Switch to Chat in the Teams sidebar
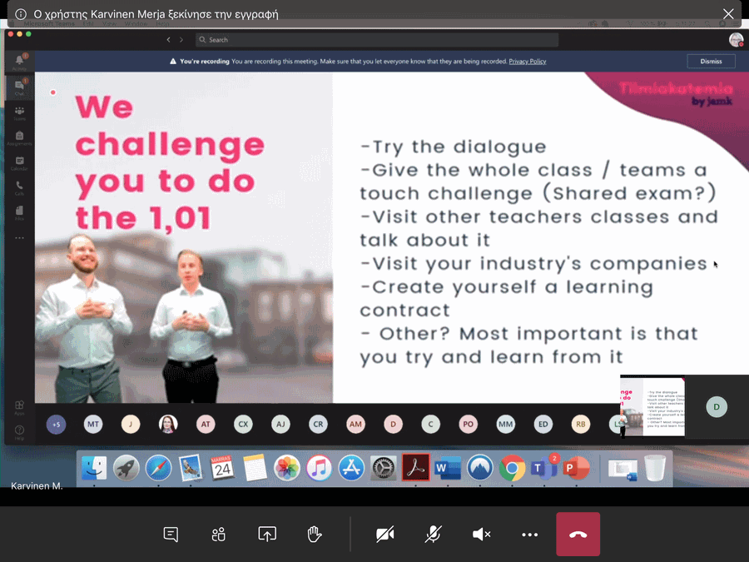Image resolution: width=749 pixels, height=562 pixels. click(x=19, y=87)
